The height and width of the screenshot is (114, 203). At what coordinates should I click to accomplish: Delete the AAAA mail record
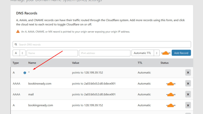pyautogui.click(x=188, y=94)
